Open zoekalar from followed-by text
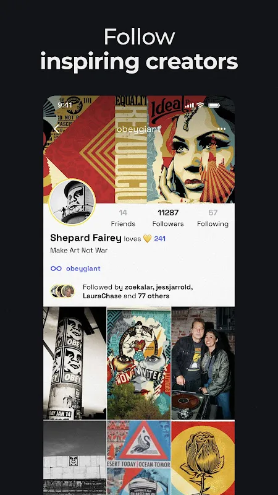Image resolution: width=278 pixels, height=495 pixels. click(x=137, y=287)
